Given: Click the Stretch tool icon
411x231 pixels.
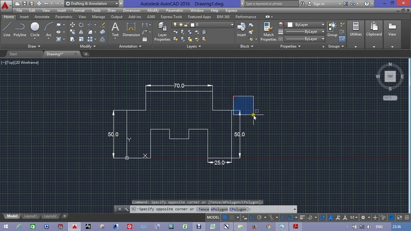Looking at the screenshot, I should click(72, 39).
